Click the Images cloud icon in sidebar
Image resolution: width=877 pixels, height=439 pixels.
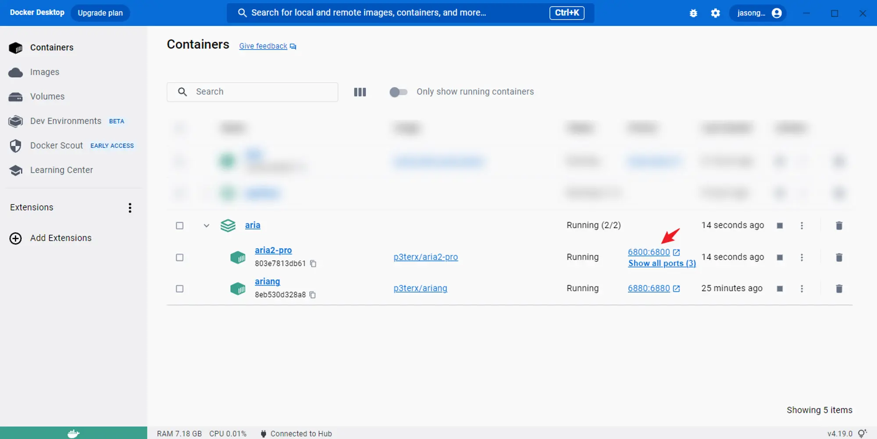(x=15, y=72)
